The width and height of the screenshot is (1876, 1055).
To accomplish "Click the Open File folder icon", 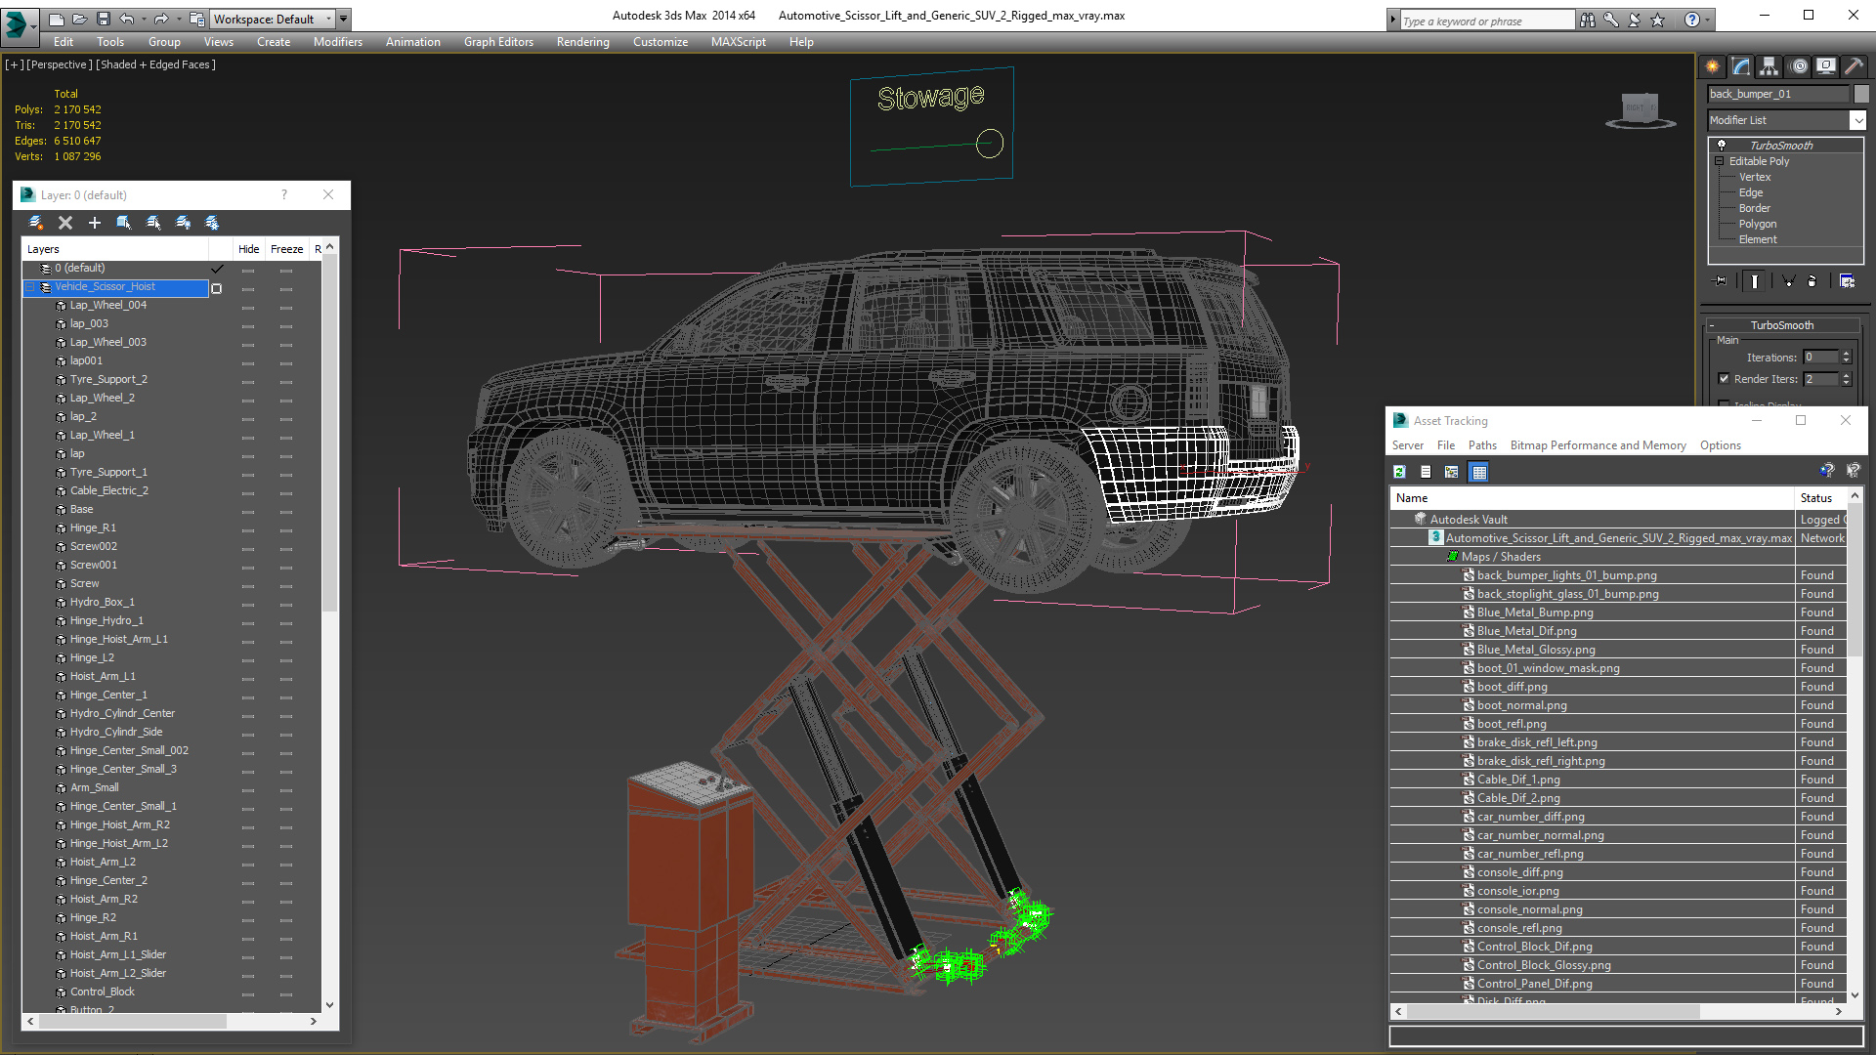I will [79, 19].
